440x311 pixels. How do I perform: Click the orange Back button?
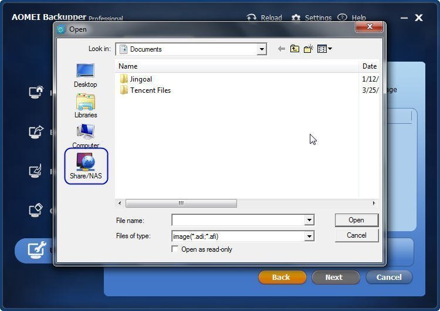[x=282, y=278]
